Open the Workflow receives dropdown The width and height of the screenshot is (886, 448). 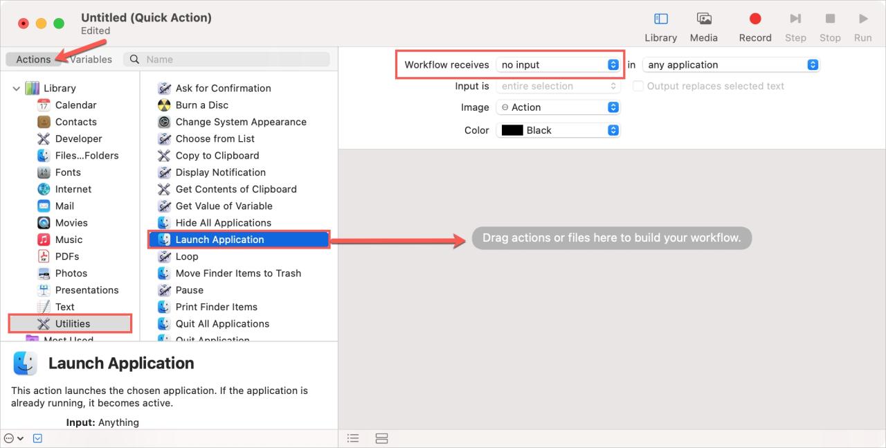612,64
